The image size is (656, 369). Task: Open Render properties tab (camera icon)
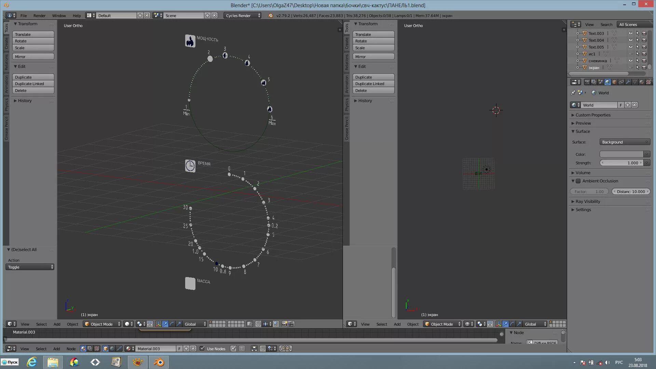587,82
